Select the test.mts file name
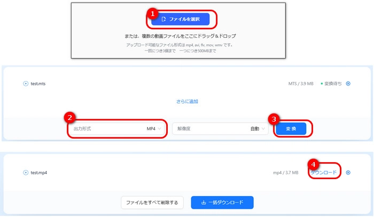Image resolution: width=374 pixels, height=217 pixels. click(38, 84)
